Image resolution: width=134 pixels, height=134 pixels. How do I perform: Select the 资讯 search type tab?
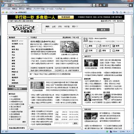[x=60, y=27]
